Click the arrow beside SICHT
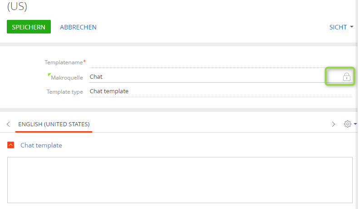 click(x=352, y=27)
